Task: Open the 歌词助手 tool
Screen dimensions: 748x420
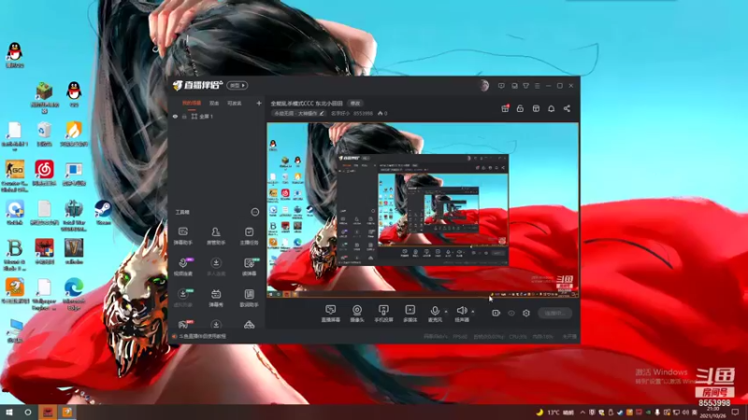Action: click(x=249, y=298)
